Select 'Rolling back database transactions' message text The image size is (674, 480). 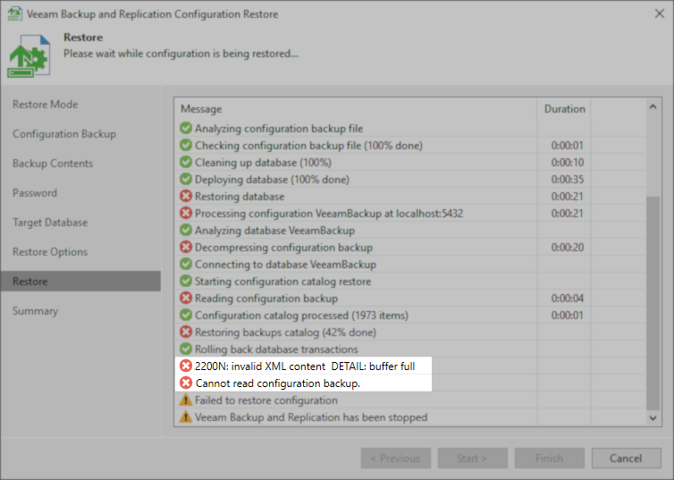(276, 349)
